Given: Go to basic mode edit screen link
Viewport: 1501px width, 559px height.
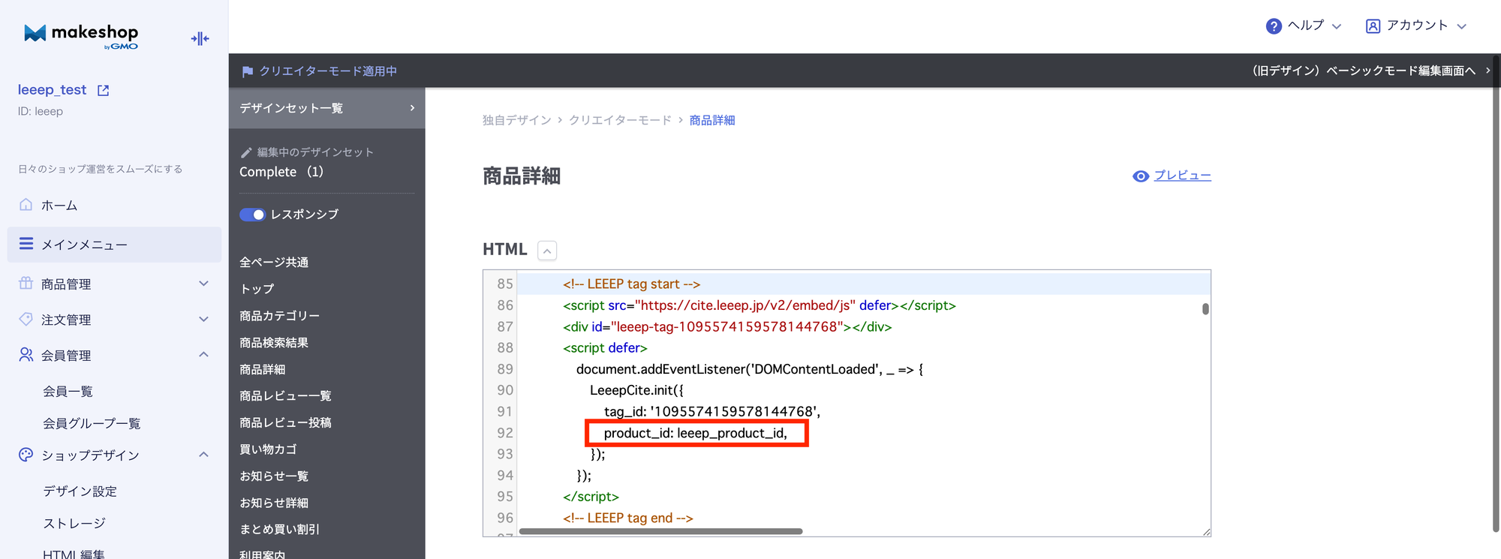Looking at the screenshot, I should click(x=1370, y=71).
